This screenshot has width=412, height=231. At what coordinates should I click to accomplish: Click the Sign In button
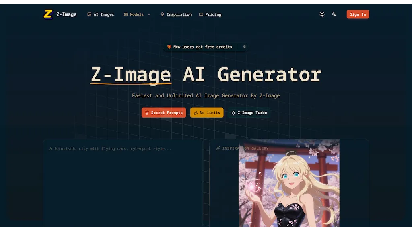358,14
